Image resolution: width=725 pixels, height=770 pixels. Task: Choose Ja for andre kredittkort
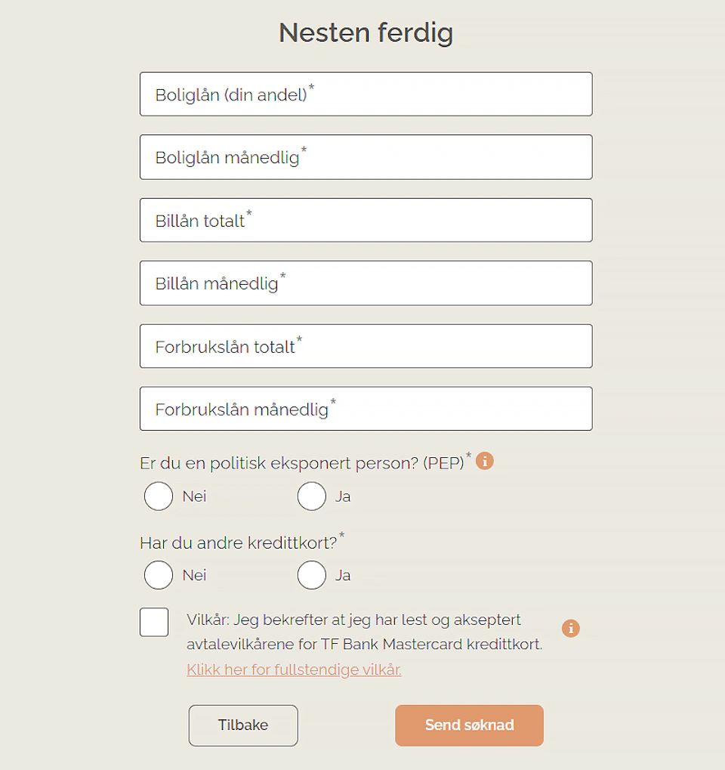(x=311, y=575)
